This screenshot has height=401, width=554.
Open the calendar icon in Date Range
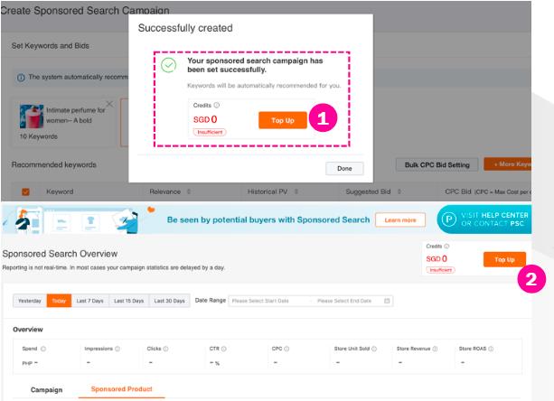[x=388, y=301]
